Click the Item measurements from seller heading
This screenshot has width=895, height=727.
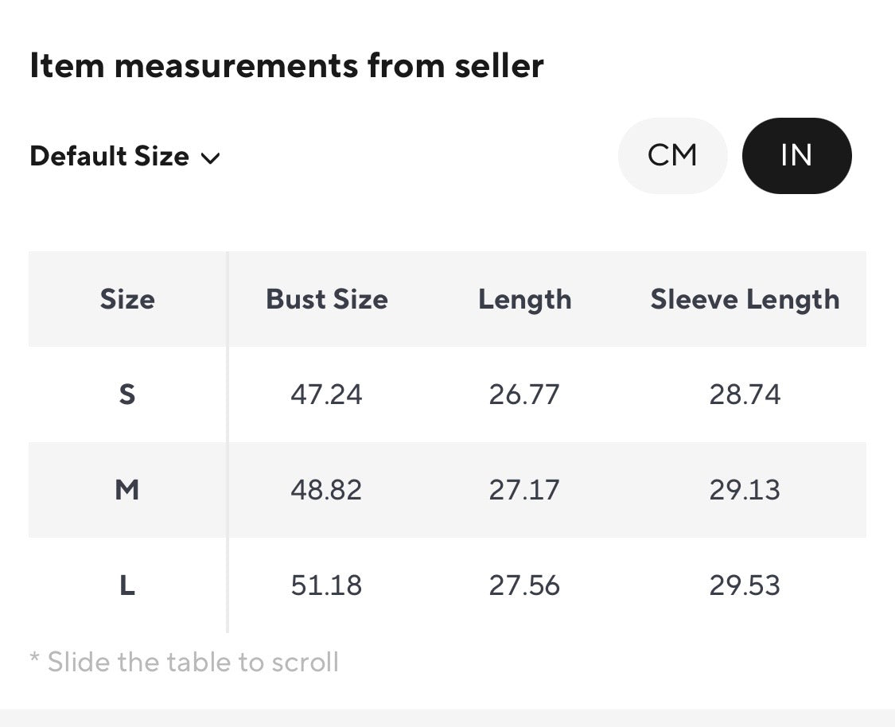click(x=286, y=65)
